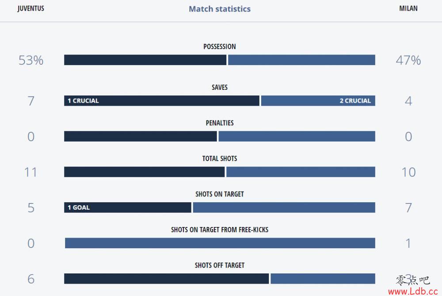The width and height of the screenshot is (442, 296).
Task: Click the Match statistics heading
Action: (x=220, y=9)
